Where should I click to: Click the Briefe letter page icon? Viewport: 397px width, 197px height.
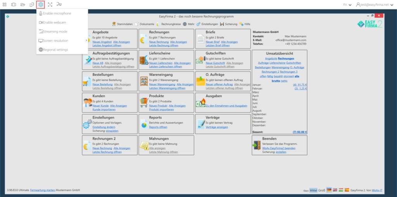200,39
